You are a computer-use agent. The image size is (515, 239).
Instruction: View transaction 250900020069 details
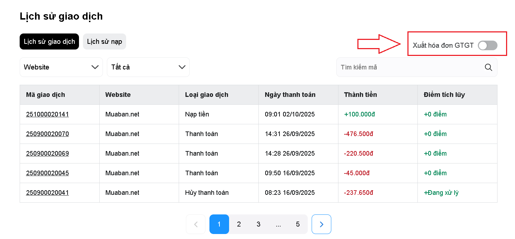pos(48,154)
